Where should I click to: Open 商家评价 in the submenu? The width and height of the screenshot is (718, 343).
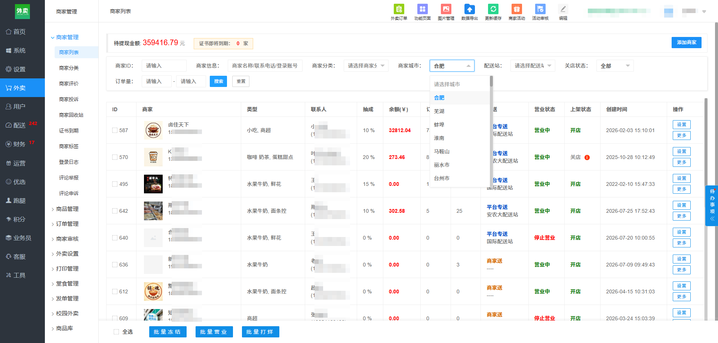pos(69,84)
